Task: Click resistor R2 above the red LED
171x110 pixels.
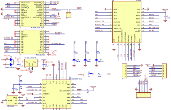Action: tap(85, 52)
